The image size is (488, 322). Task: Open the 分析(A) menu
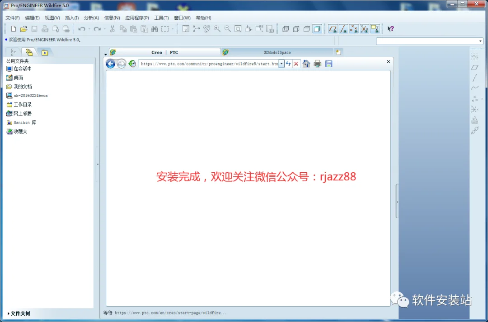click(91, 18)
